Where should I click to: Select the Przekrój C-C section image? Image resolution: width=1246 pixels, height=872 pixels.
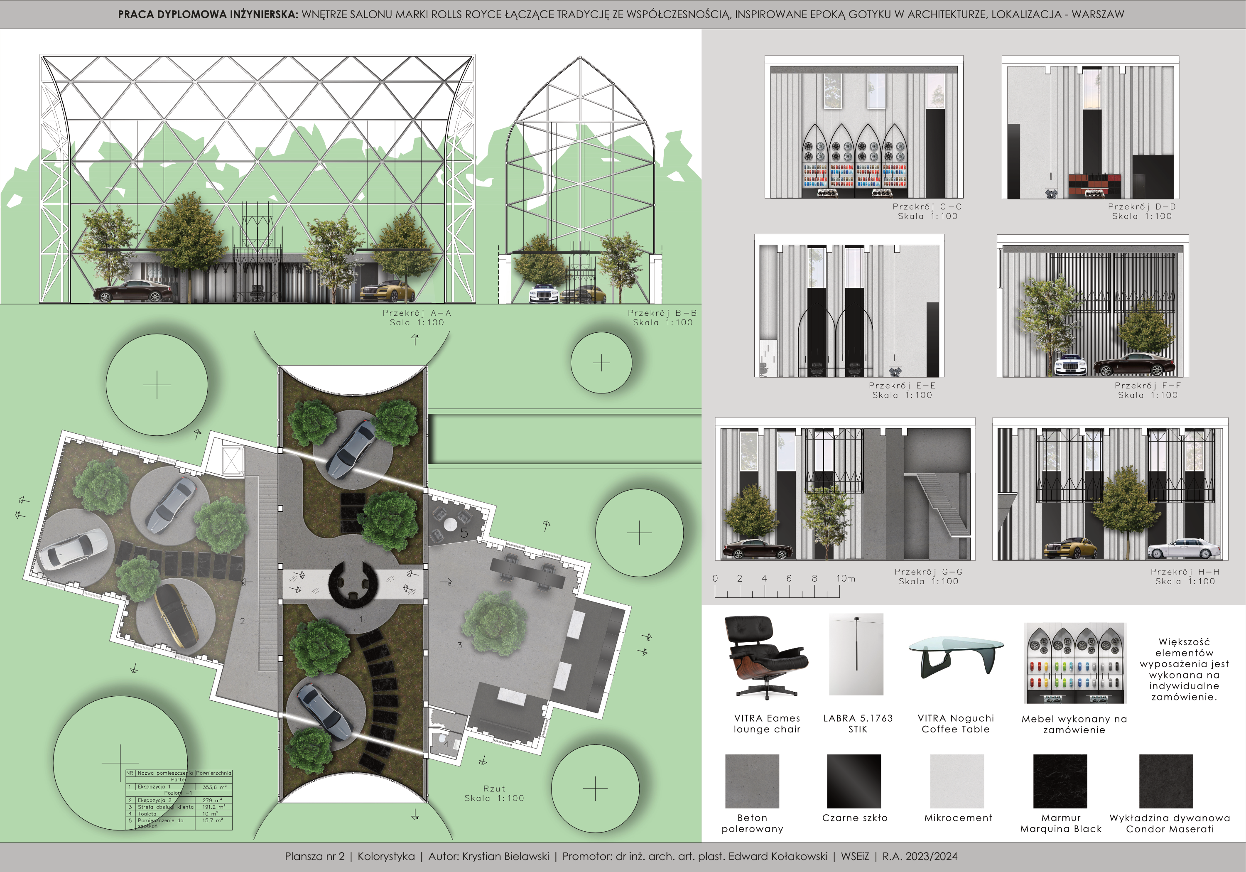864,127
